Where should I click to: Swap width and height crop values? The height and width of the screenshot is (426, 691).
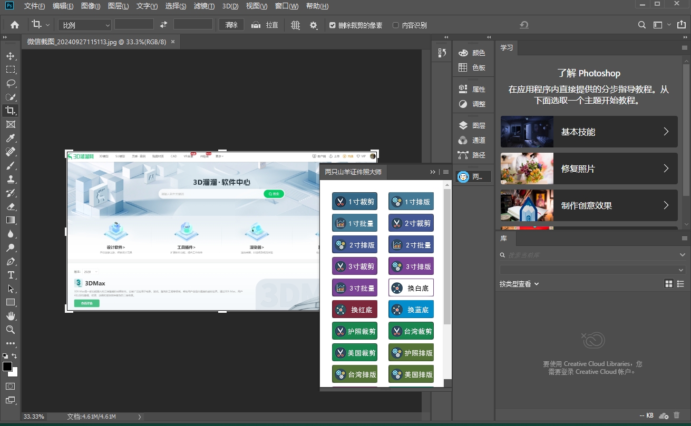tap(163, 25)
